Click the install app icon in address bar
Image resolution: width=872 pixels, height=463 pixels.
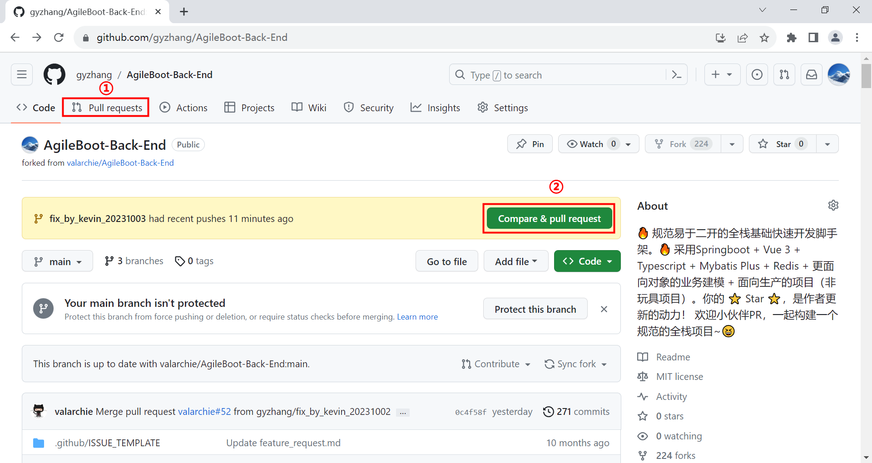721,38
